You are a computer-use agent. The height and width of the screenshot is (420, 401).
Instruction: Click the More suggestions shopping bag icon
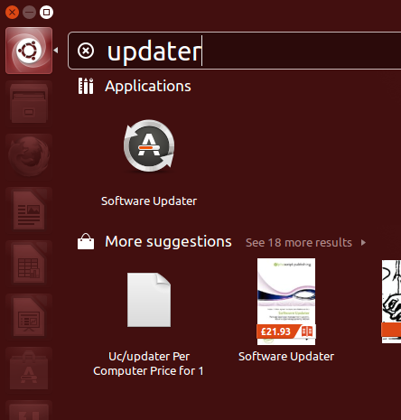[86, 241]
